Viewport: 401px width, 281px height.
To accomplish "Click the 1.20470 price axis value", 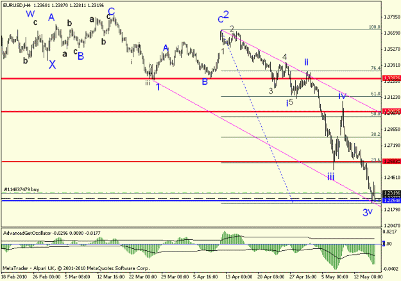I will (x=391, y=226).
